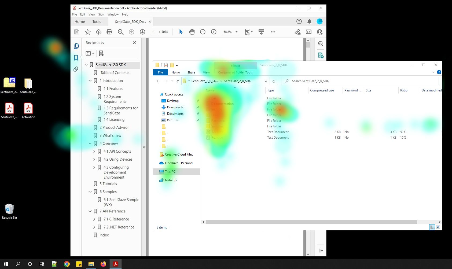Click the read mode keyboard icon

(x=261, y=32)
